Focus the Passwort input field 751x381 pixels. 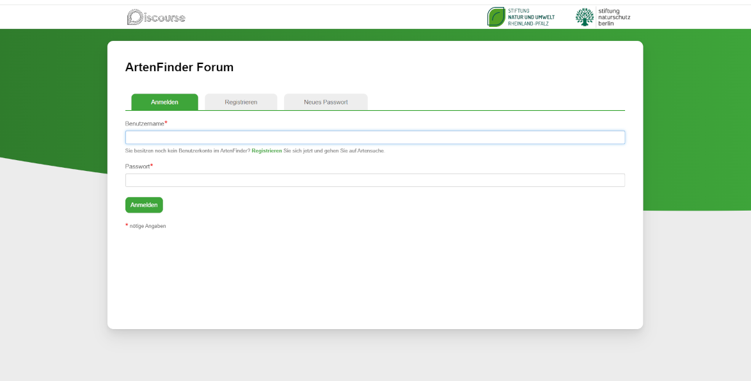(375, 181)
